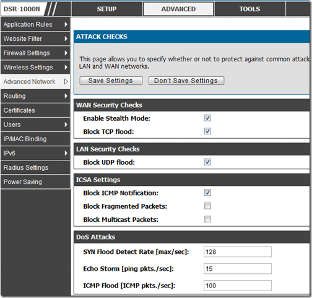Screen dimensions: 312x298
Task: Toggle Block UDP flood checkbox
Action: [207, 162]
